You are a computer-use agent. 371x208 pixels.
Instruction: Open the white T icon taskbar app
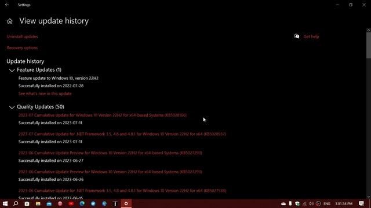click(115, 203)
